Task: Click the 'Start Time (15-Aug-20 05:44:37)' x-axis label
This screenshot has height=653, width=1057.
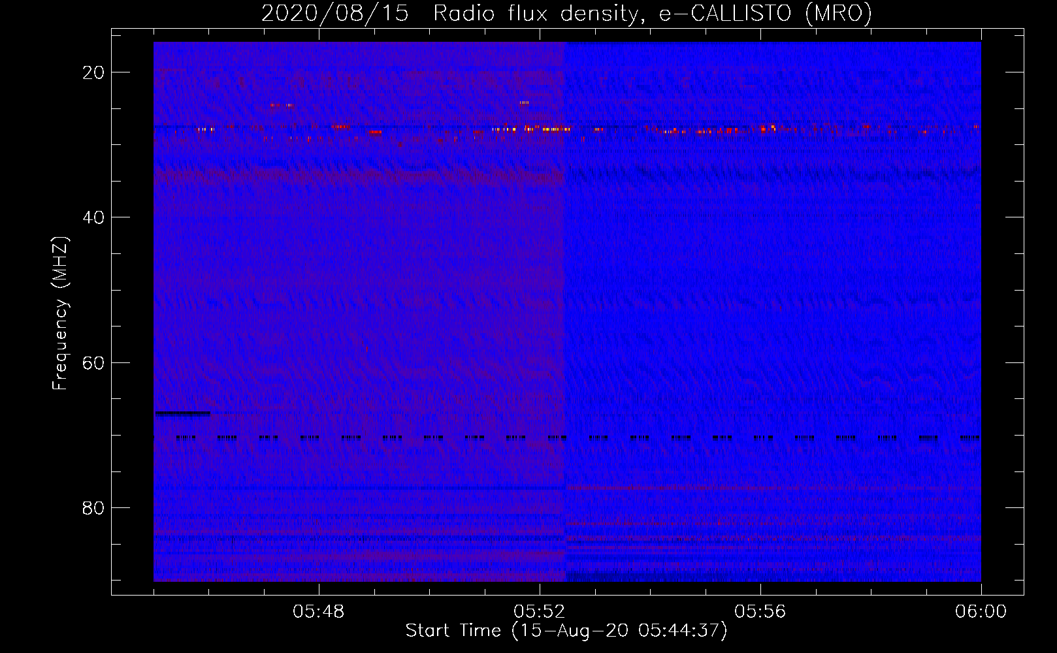Action: tap(566, 631)
